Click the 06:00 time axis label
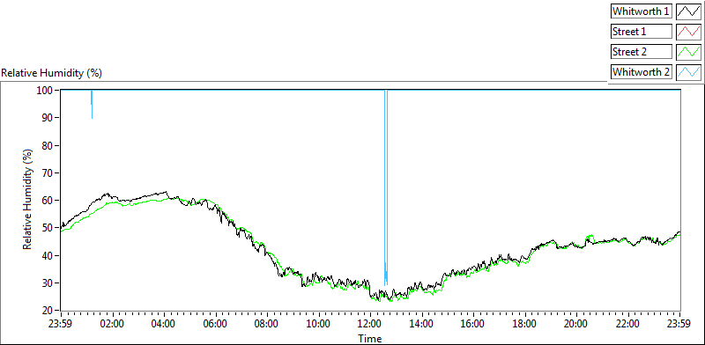Viewport: 705px width, 345px height. pyautogui.click(x=215, y=324)
